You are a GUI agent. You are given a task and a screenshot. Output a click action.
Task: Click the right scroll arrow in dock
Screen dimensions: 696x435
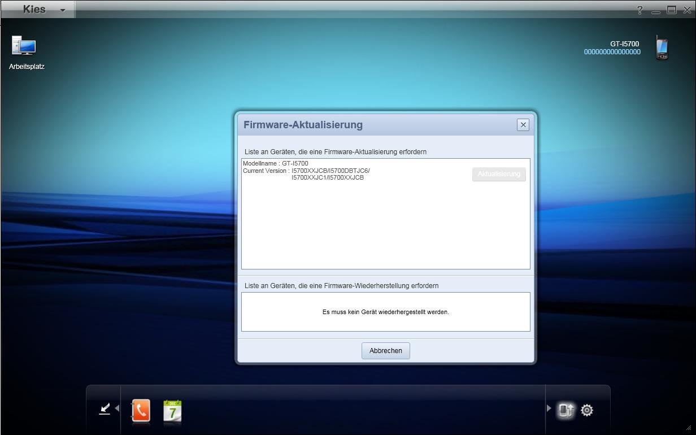pyautogui.click(x=549, y=408)
